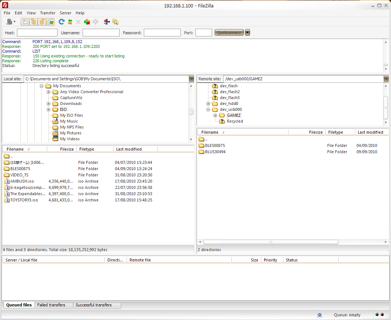This screenshot has height=320, width=391.
Task: Refresh the file and folder lists
Action: 62,22
